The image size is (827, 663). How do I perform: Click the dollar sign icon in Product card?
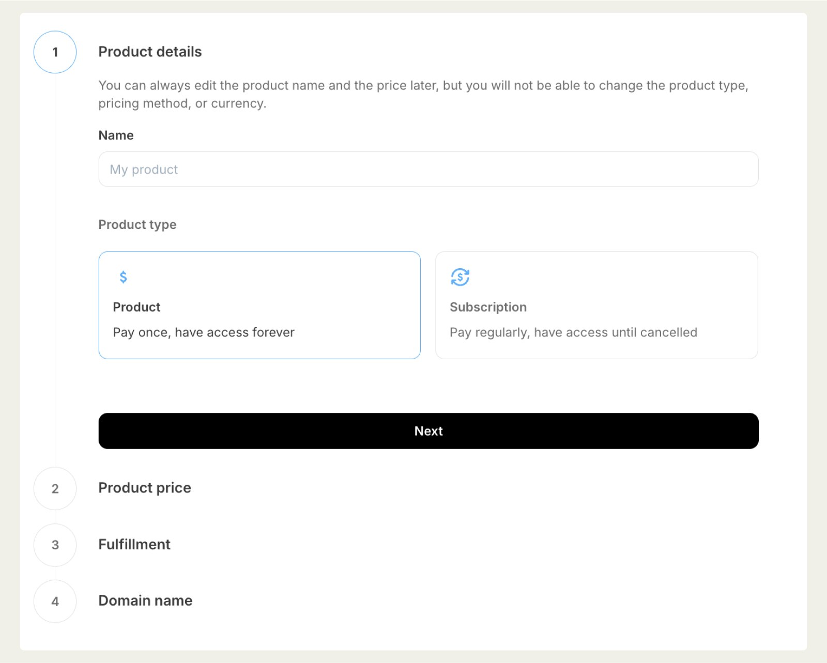pos(123,277)
